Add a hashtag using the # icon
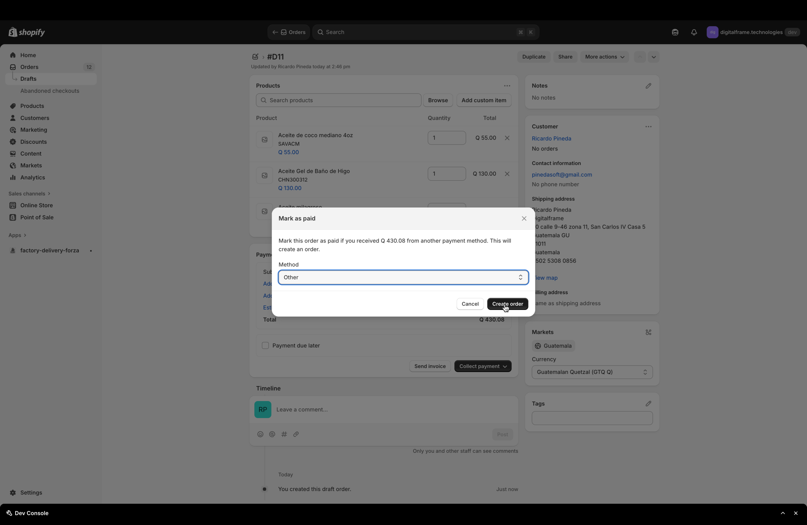807x525 pixels. click(284, 435)
